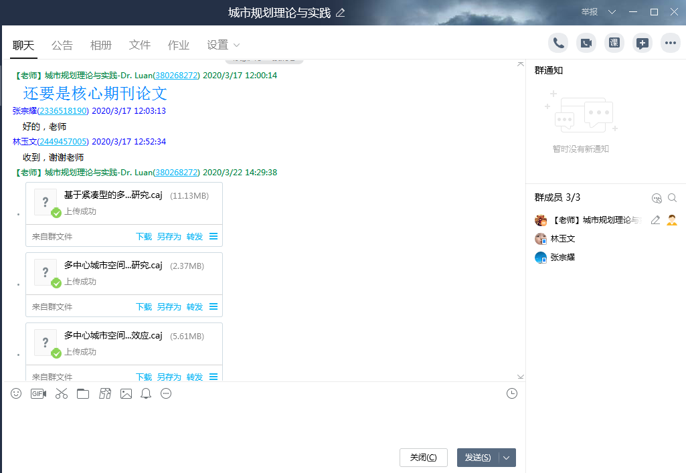The height and width of the screenshot is (473, 686).
Task: Start a group video call
Action: 586,43
